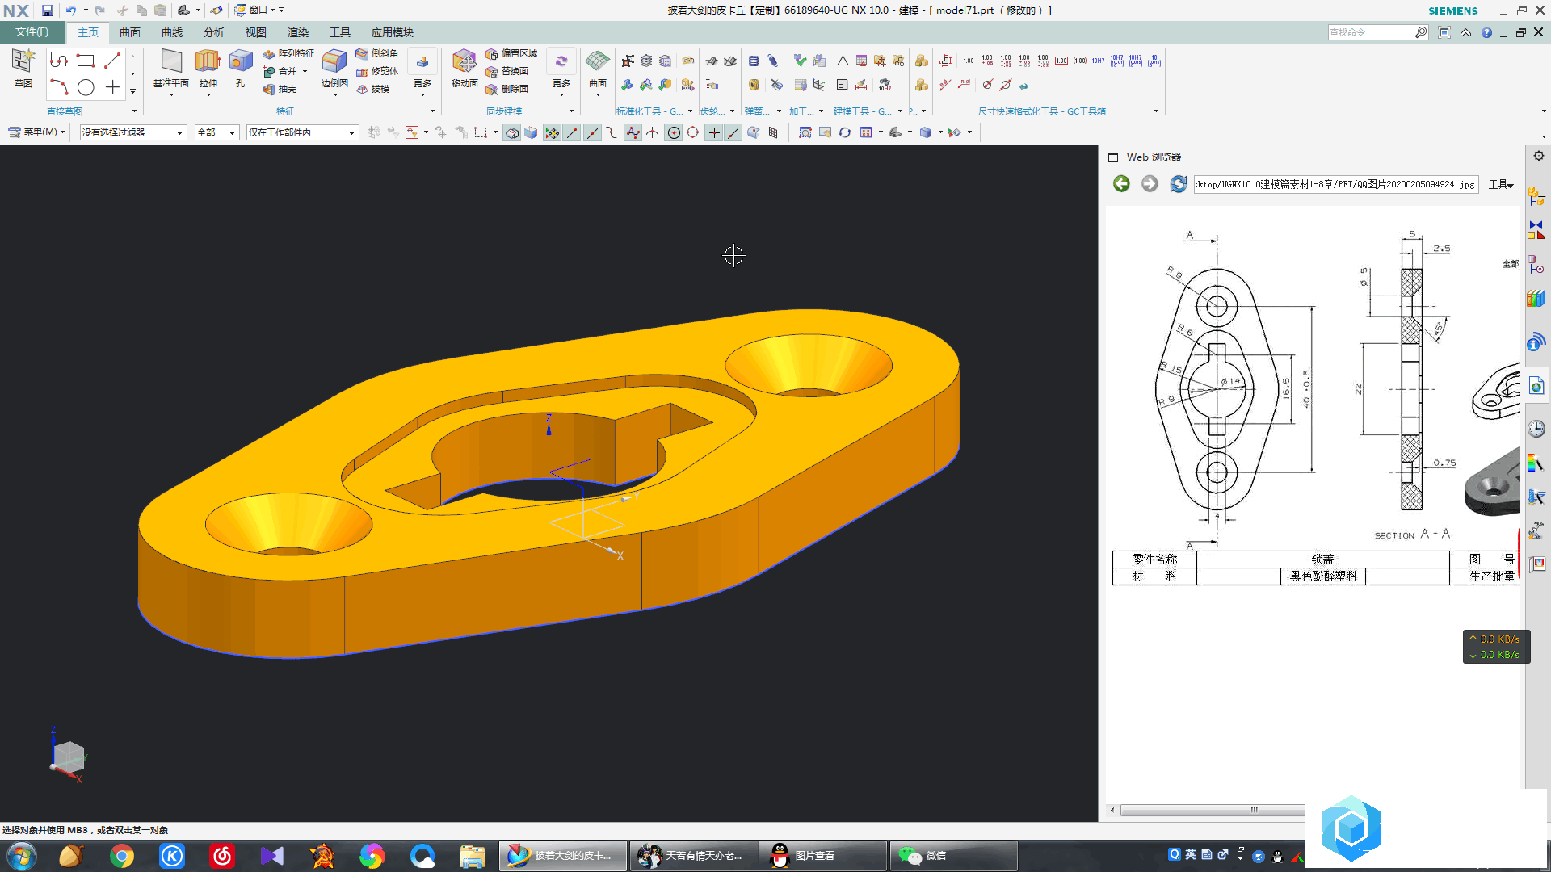Click the Web browser back button
The height and width of the screenshot is (872, 1551).
click(1121, 184)
